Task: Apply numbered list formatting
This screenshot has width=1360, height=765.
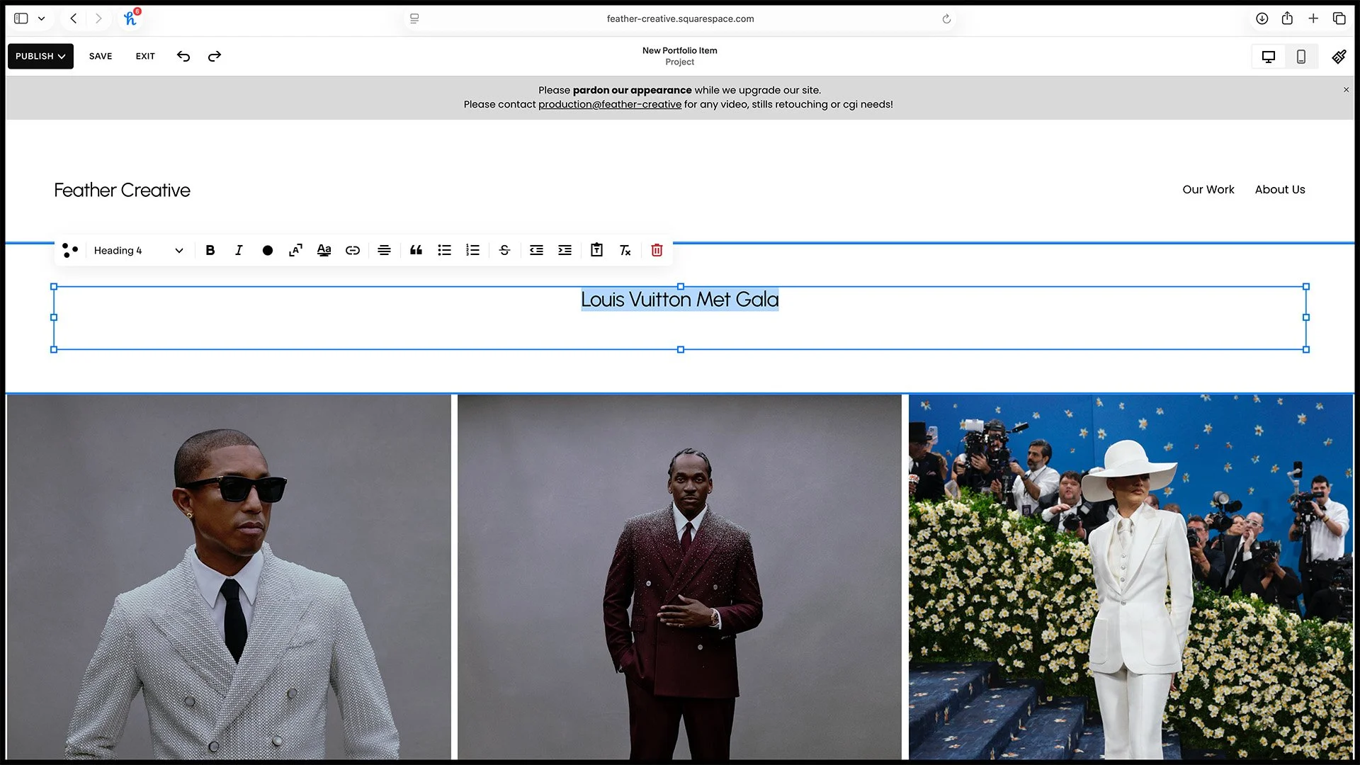Action: click(472, 250)
